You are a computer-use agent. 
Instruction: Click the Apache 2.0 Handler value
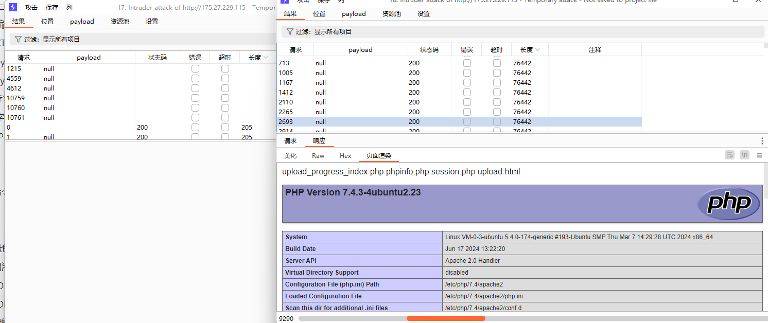point(473,261)
